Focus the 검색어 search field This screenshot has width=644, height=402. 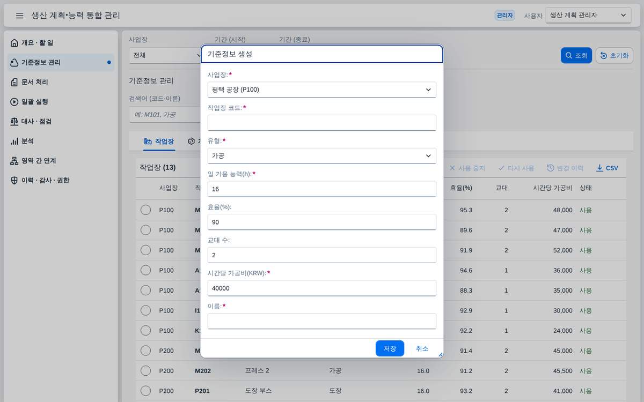165,114
